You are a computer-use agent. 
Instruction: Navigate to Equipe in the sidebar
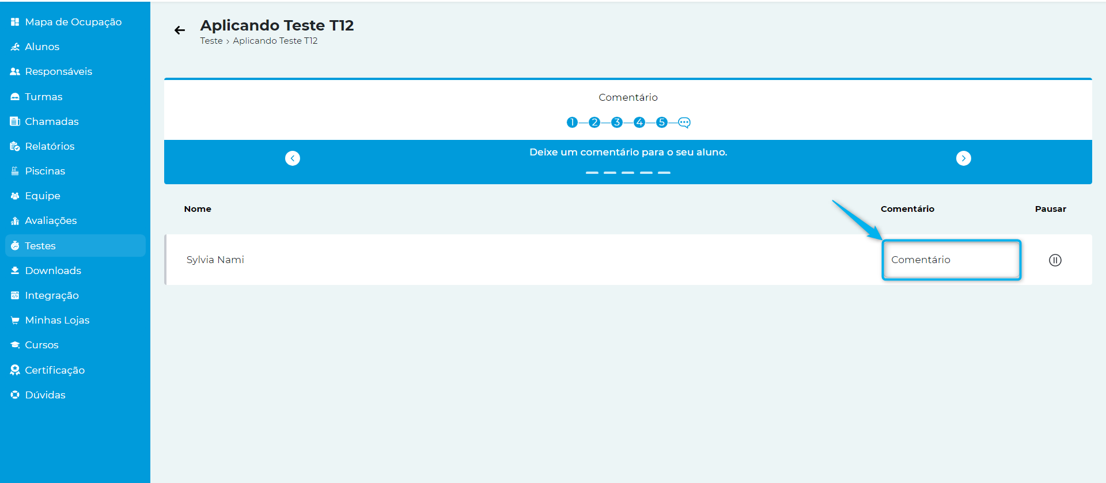[75, 196]
